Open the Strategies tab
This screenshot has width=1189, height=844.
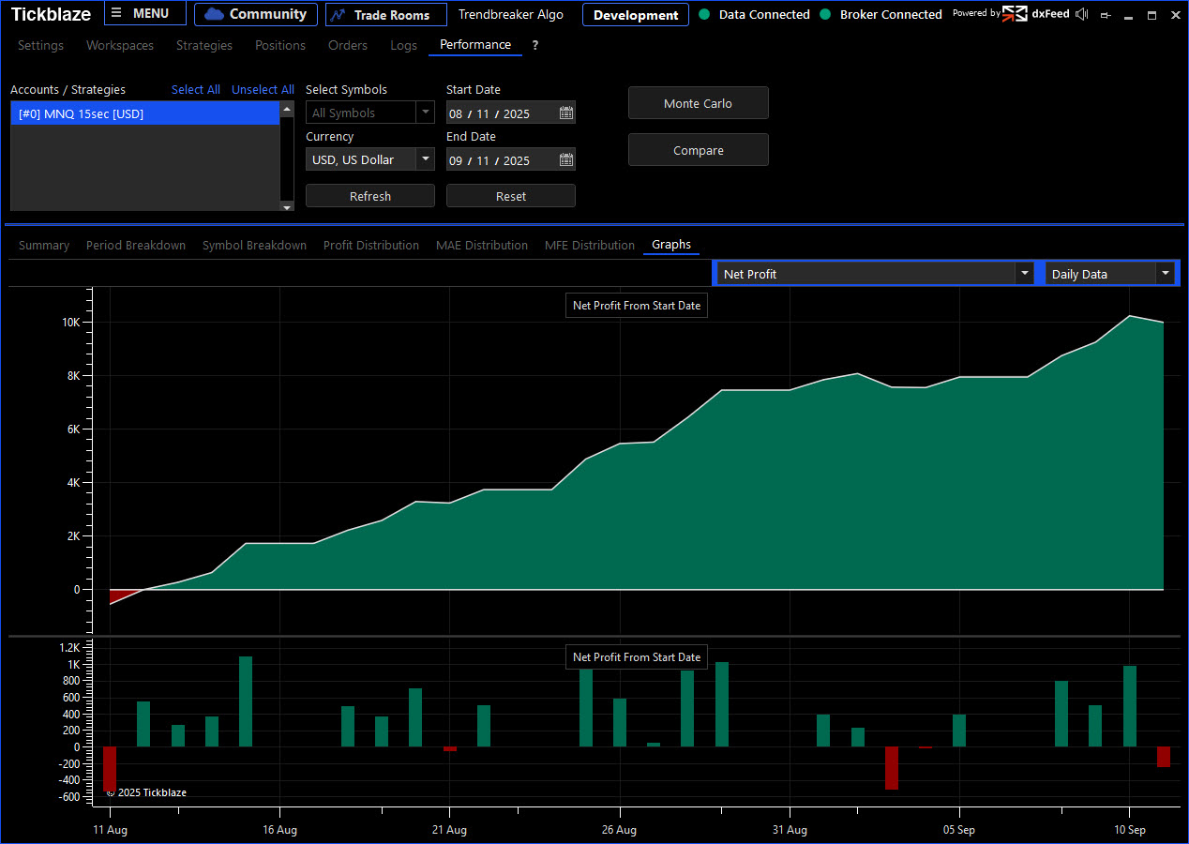(204, 45)
